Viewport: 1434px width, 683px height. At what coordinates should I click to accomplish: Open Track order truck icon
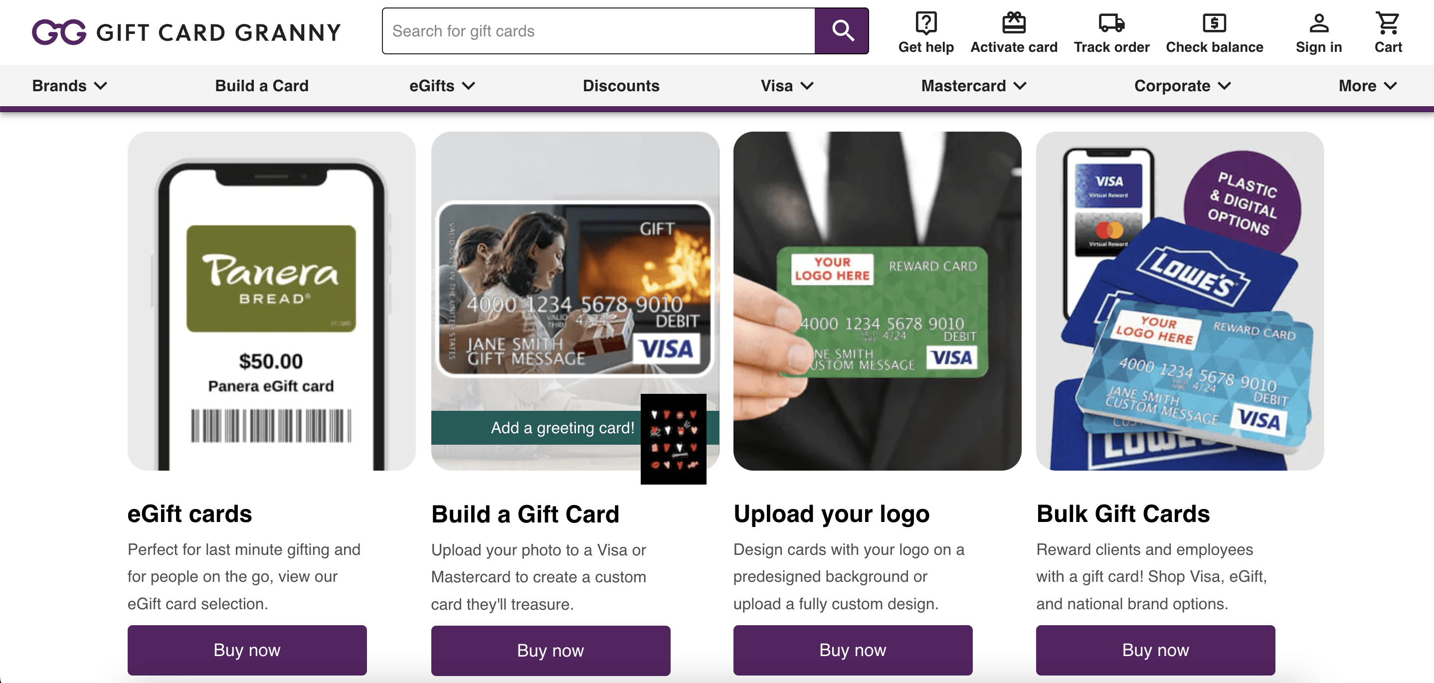[x=1111, y=23]
